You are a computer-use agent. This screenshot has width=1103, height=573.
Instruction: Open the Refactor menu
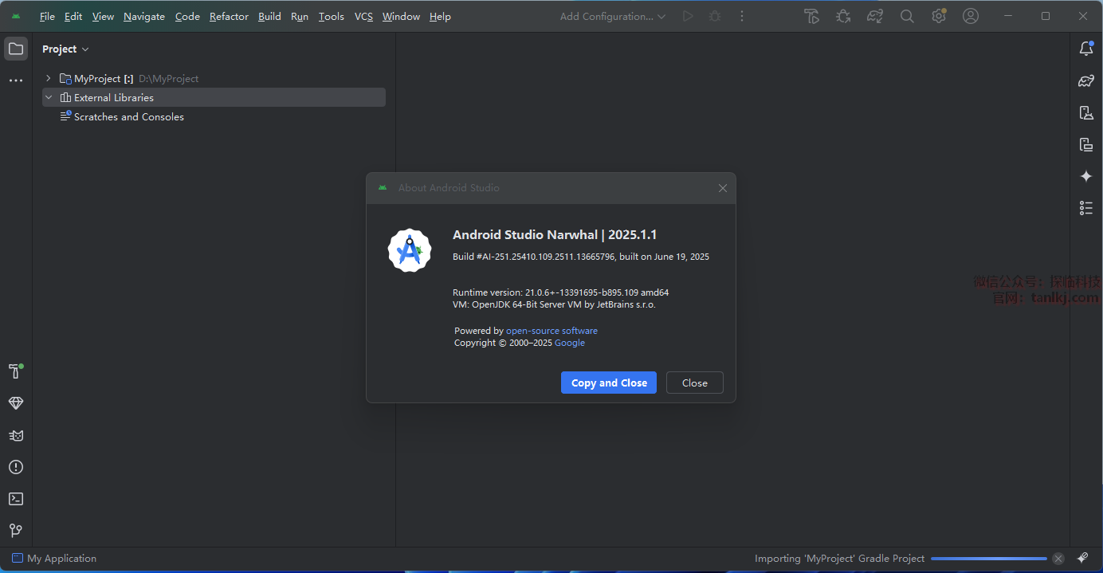point(229,16)
